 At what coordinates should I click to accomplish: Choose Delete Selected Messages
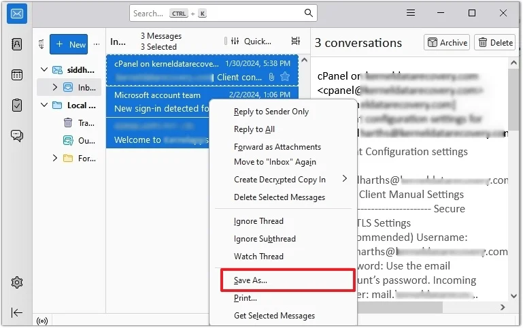(x=279, y=197)
